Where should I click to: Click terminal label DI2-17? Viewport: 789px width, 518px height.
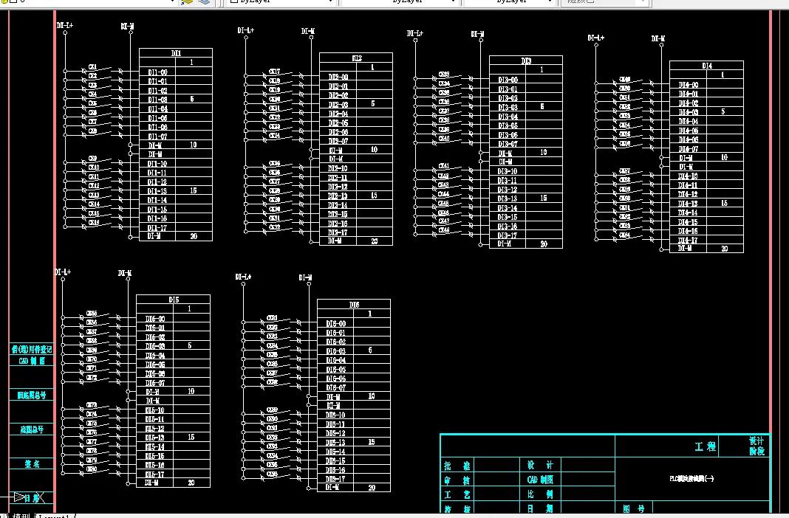point(338,232)
